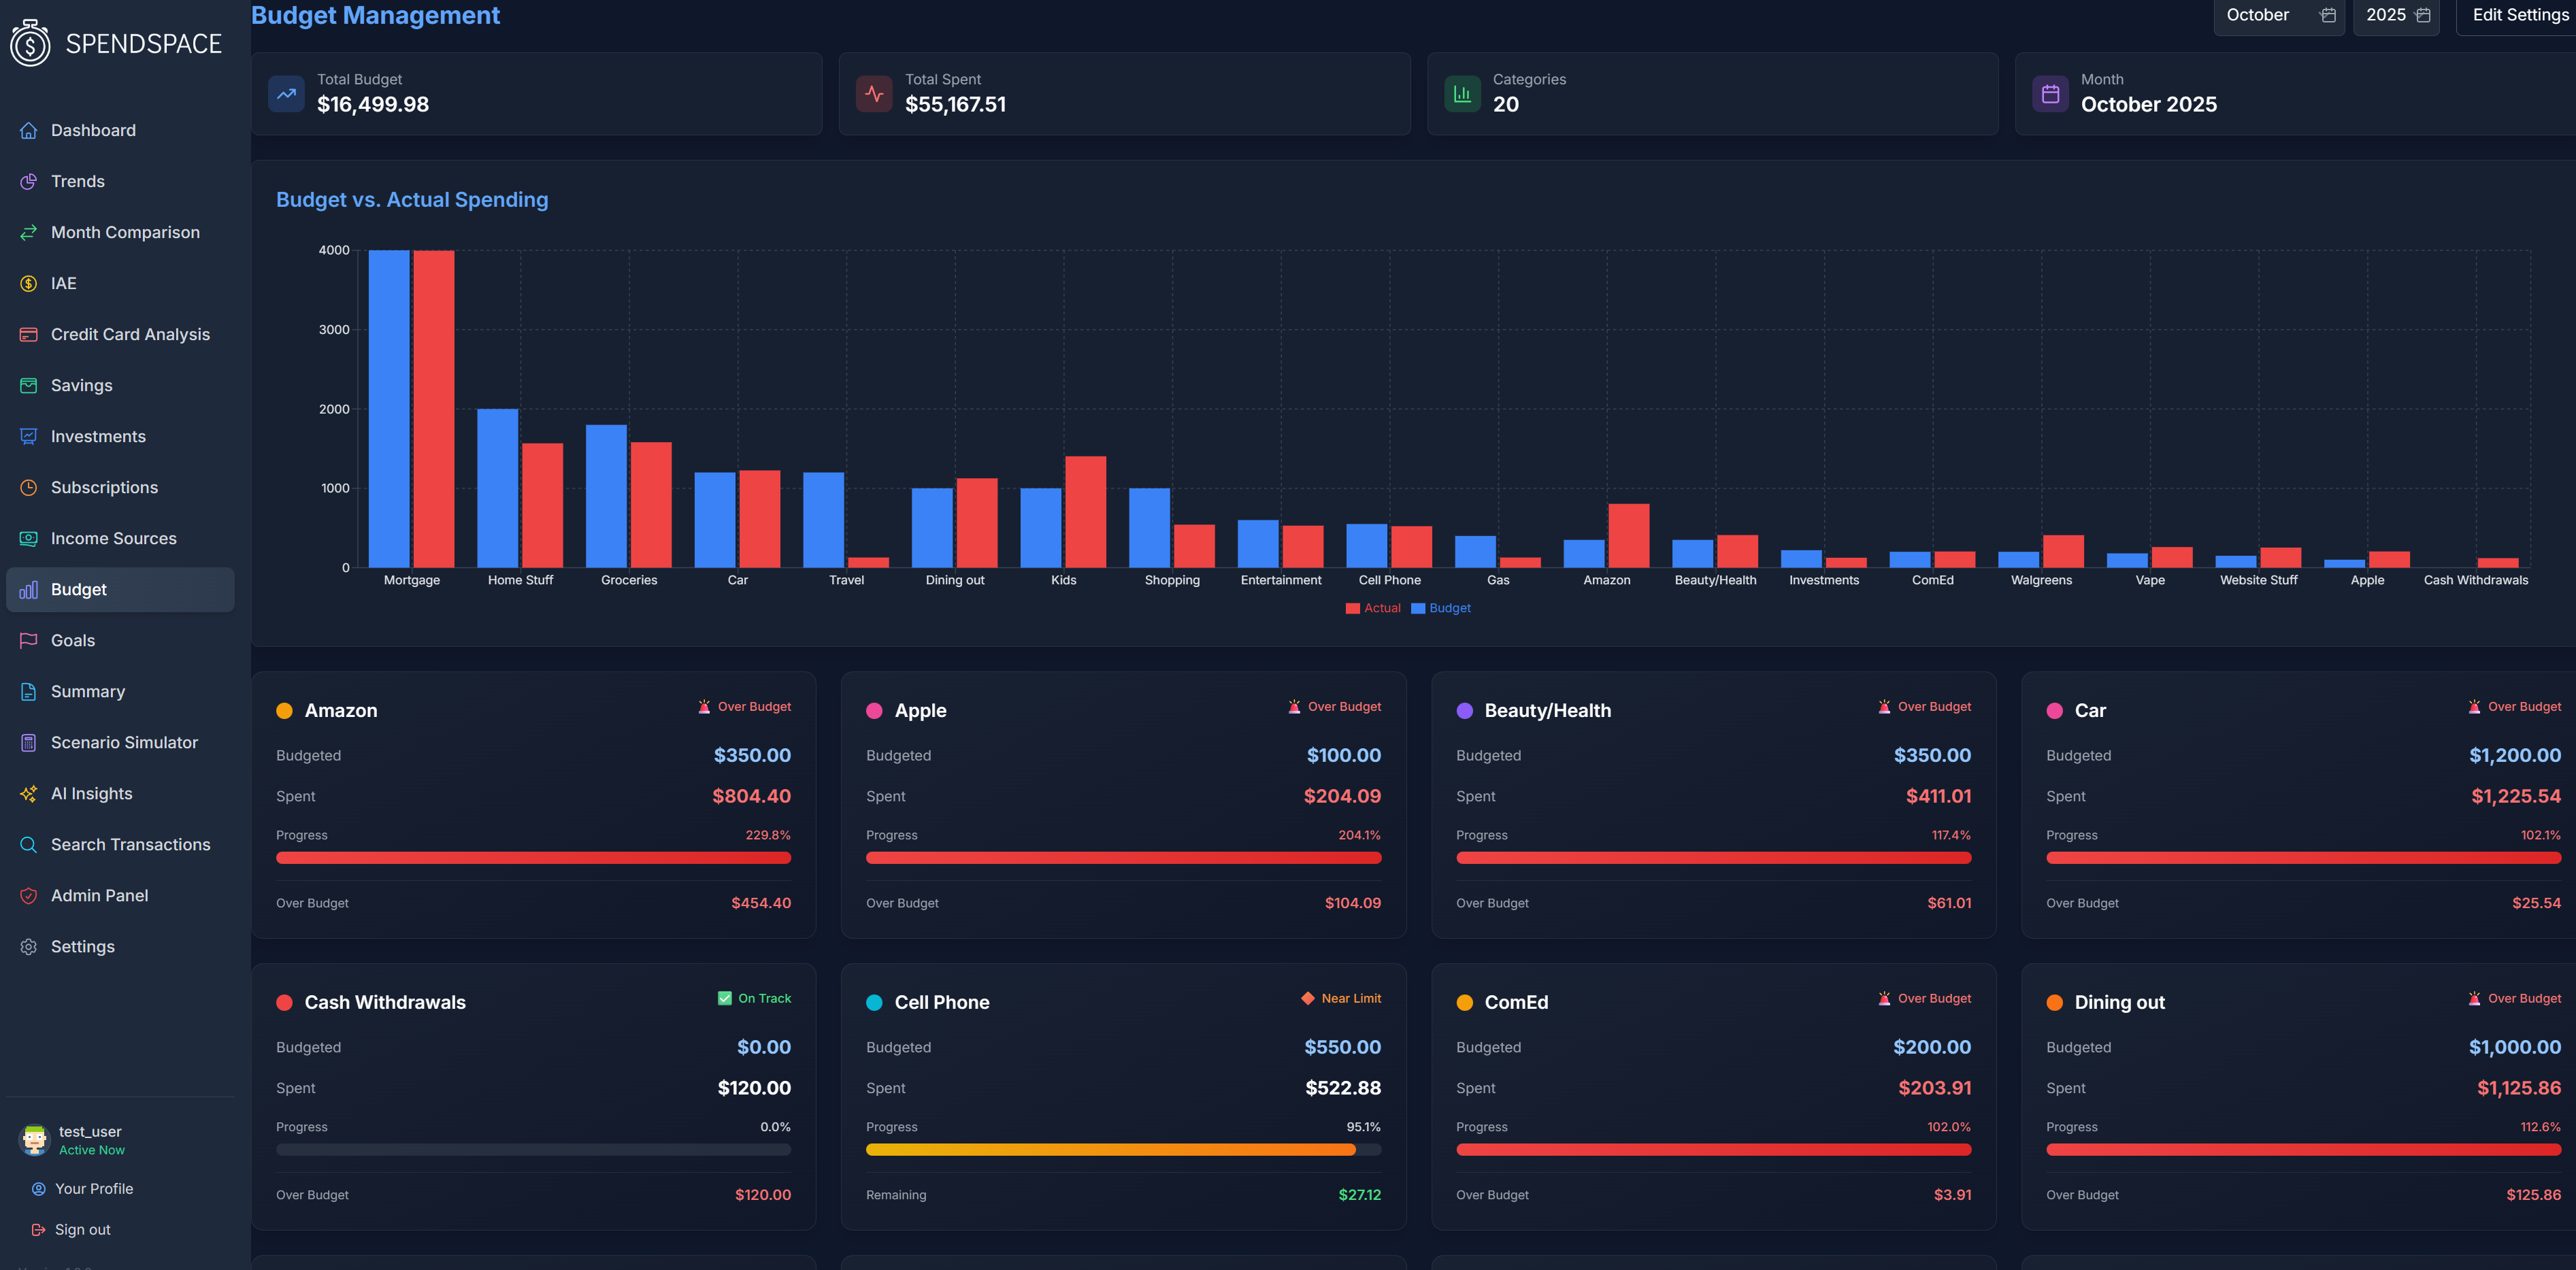Go to Month Comparison
2576x1270 pixels.
(x=125, y=232)
